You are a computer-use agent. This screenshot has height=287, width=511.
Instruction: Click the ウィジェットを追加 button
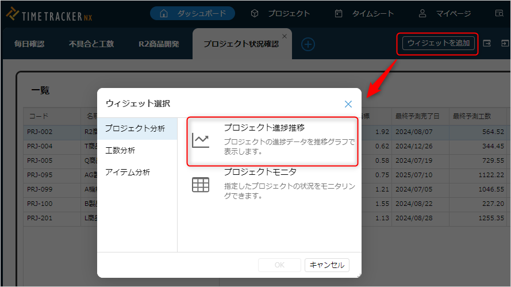click(x=439, y=43)
